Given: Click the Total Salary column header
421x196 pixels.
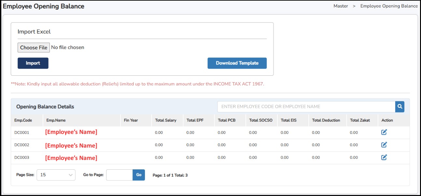Looking at the screenshot, I should [x=166, y=120].
